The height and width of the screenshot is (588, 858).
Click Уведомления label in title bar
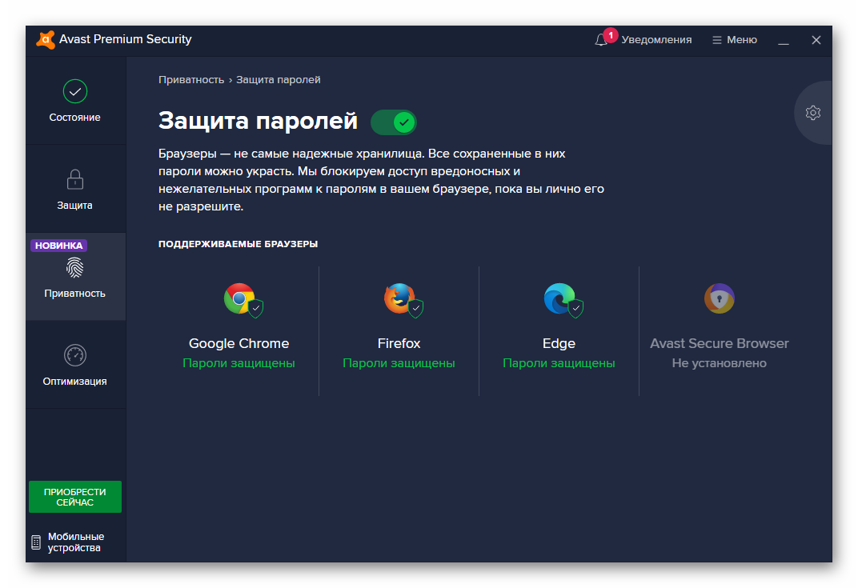pos(656,40)
